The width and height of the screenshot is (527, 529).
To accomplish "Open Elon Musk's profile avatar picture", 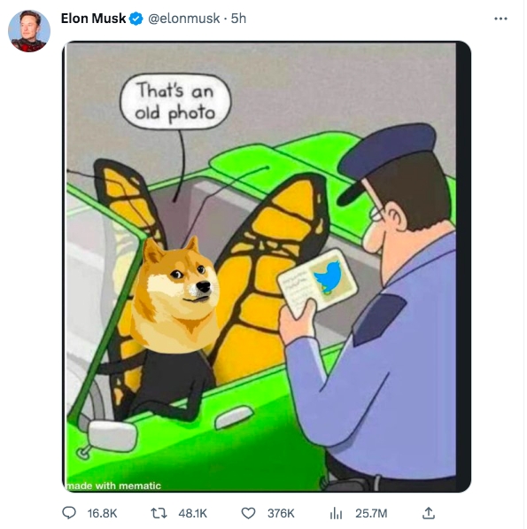I will pyautogui.click(x=29, y=31).
